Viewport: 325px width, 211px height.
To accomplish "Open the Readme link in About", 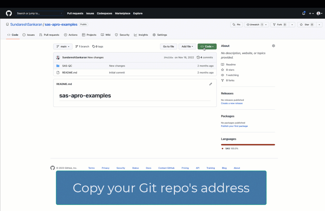I will coord(228,65).
